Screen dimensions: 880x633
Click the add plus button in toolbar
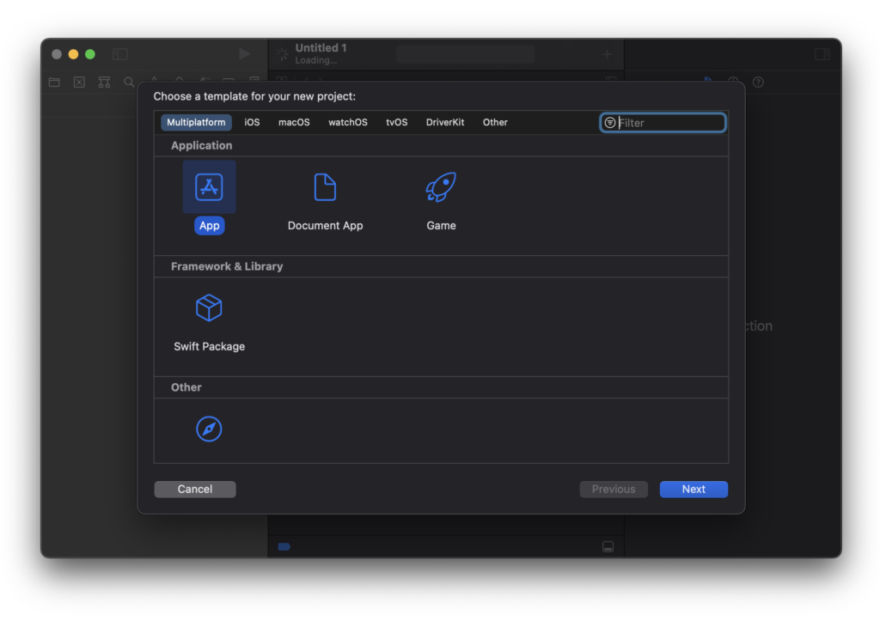(x=608, y=54)
